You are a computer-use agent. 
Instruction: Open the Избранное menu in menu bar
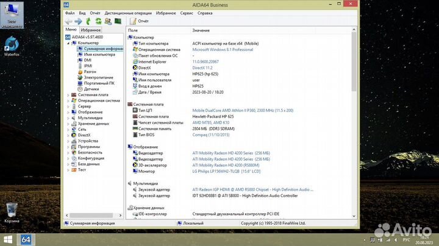(x=166, y=13)
